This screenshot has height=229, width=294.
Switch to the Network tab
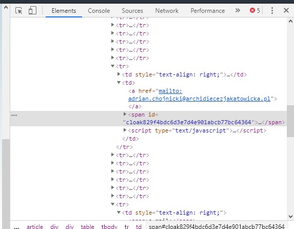[x=167, y=11]
